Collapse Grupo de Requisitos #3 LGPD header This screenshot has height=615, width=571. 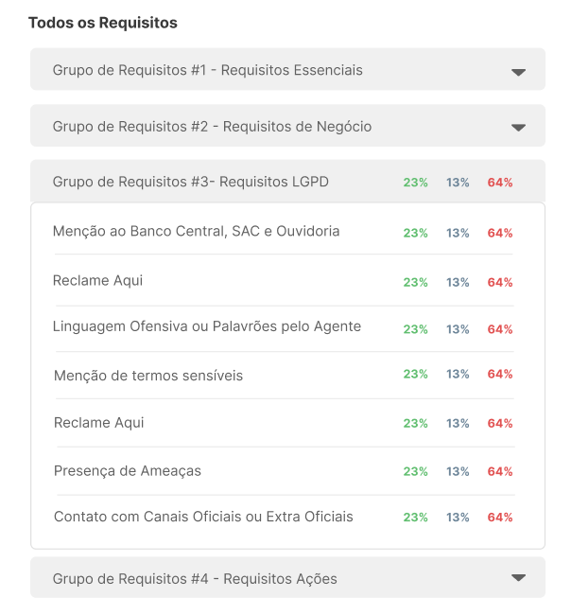tap(287, 182)
